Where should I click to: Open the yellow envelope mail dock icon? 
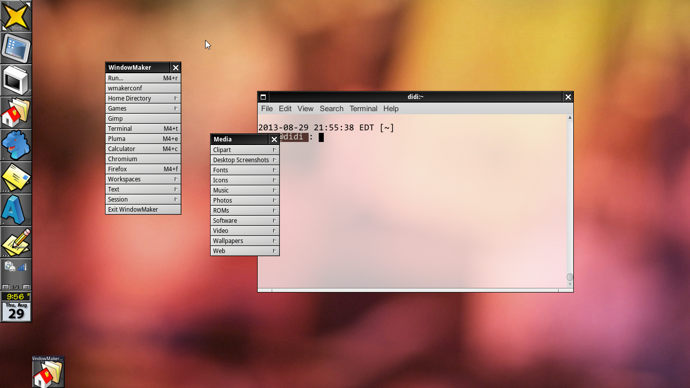16,177
